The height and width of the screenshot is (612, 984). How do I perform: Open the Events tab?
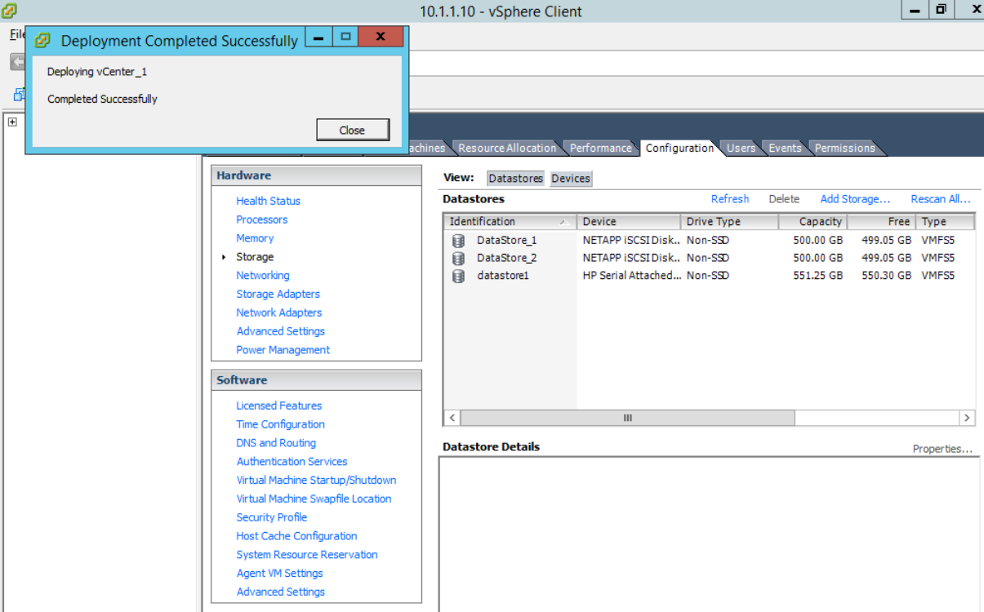pos(784,148)
